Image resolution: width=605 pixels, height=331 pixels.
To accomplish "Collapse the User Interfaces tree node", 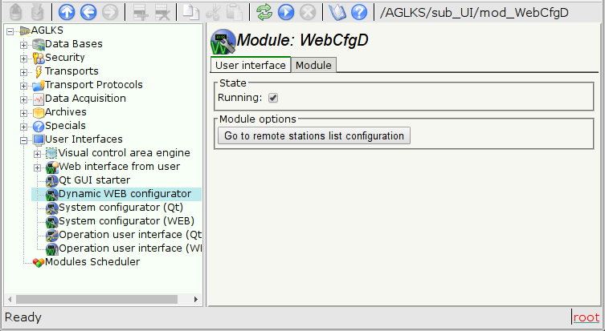I will click(24, 139).
